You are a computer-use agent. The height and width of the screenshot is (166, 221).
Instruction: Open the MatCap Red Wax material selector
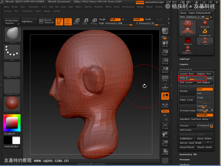coord(12,104)
